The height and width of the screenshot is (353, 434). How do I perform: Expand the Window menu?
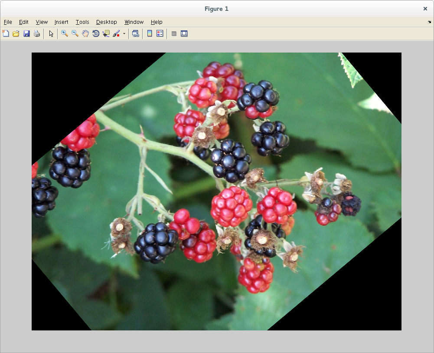134,22
